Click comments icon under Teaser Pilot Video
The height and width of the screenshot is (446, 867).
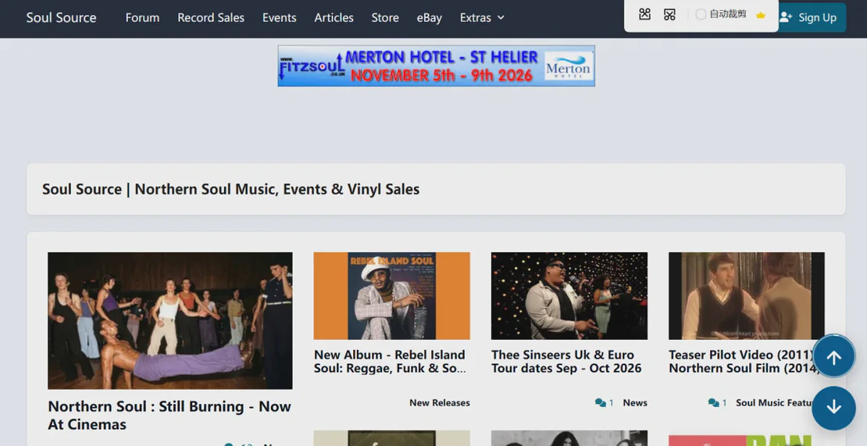pos(714,403)
